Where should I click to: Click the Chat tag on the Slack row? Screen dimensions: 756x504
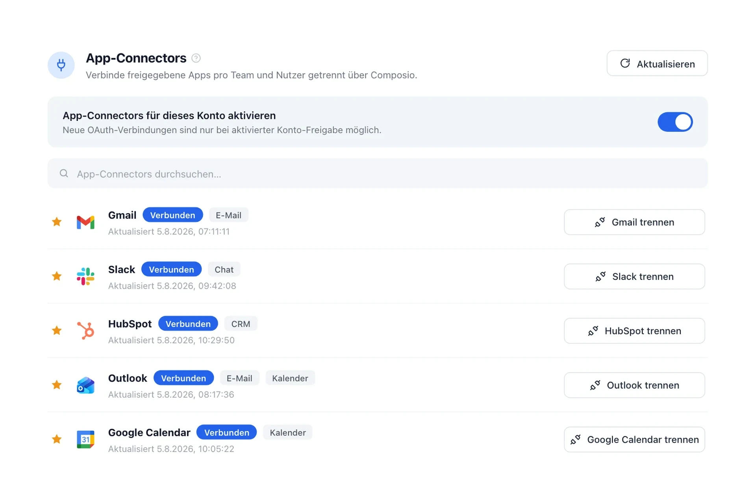click(x=224, y=269)
